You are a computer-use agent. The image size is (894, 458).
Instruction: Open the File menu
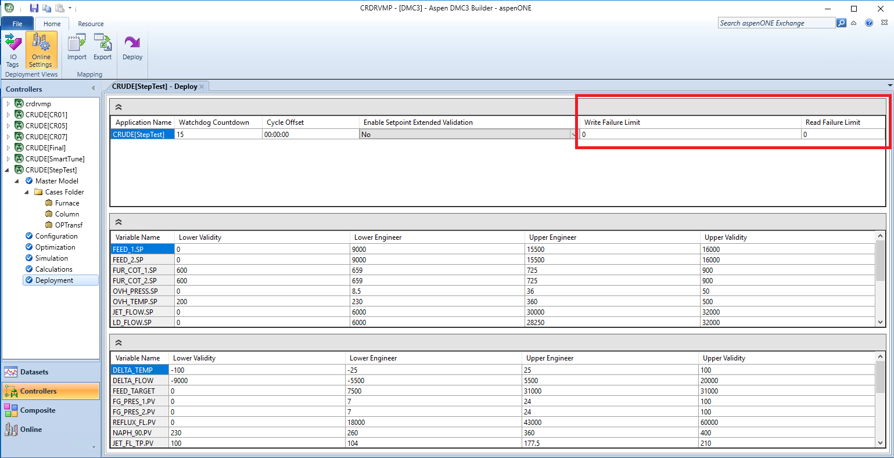[x=17, y=24]
